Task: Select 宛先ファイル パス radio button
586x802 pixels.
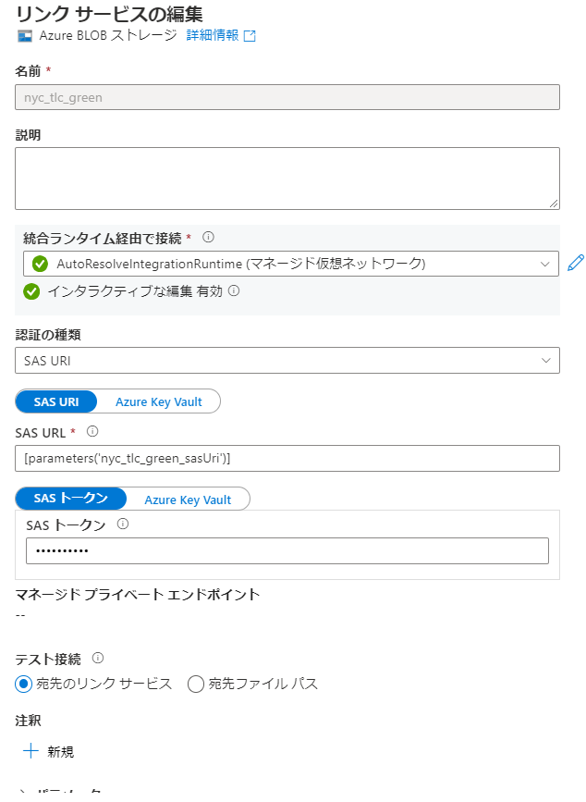Action: coord(195,685)
